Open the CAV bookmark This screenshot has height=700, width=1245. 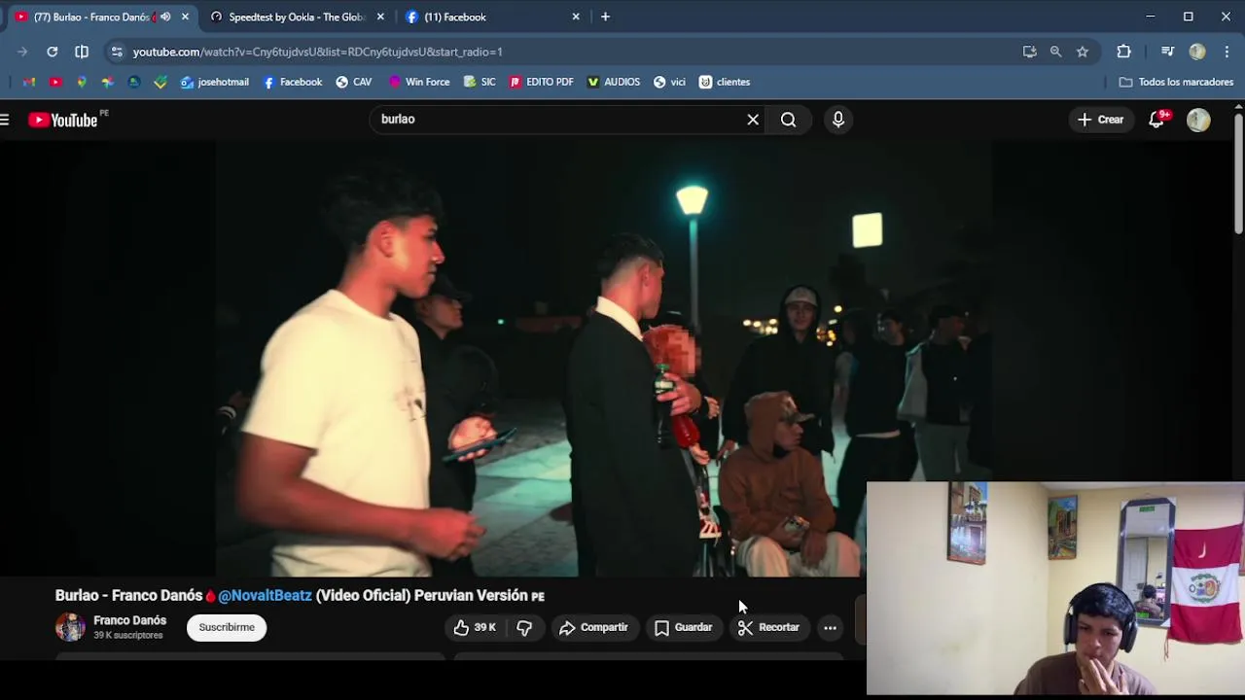pos(353,82)
